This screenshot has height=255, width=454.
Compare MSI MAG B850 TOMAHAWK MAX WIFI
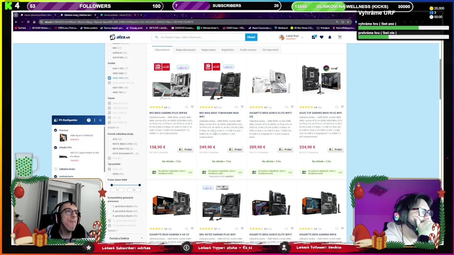237,107
